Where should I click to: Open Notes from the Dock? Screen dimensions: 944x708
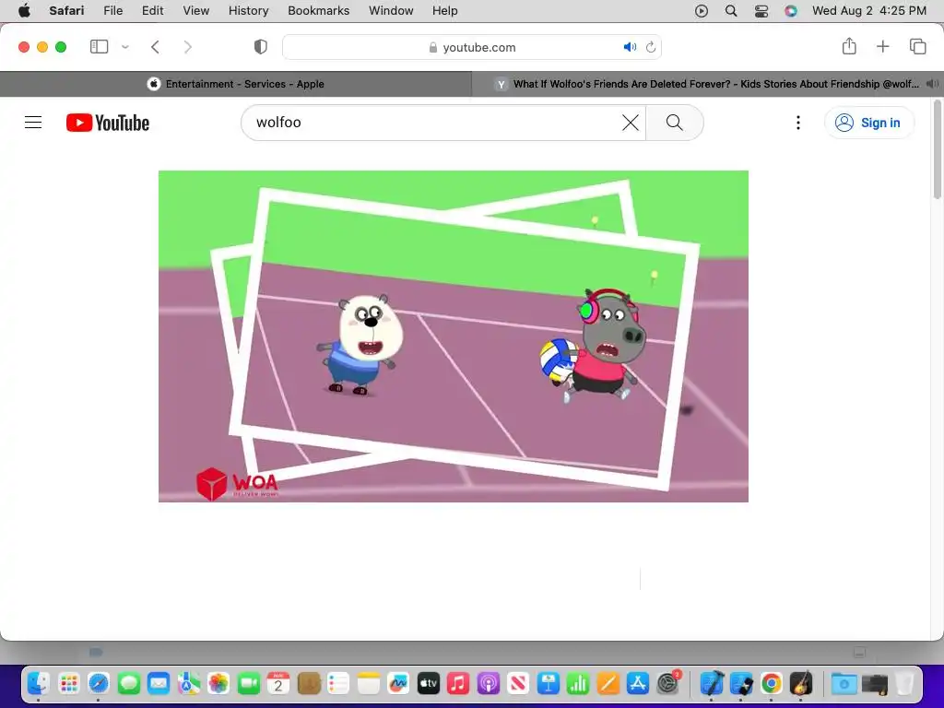click(369, 684)
